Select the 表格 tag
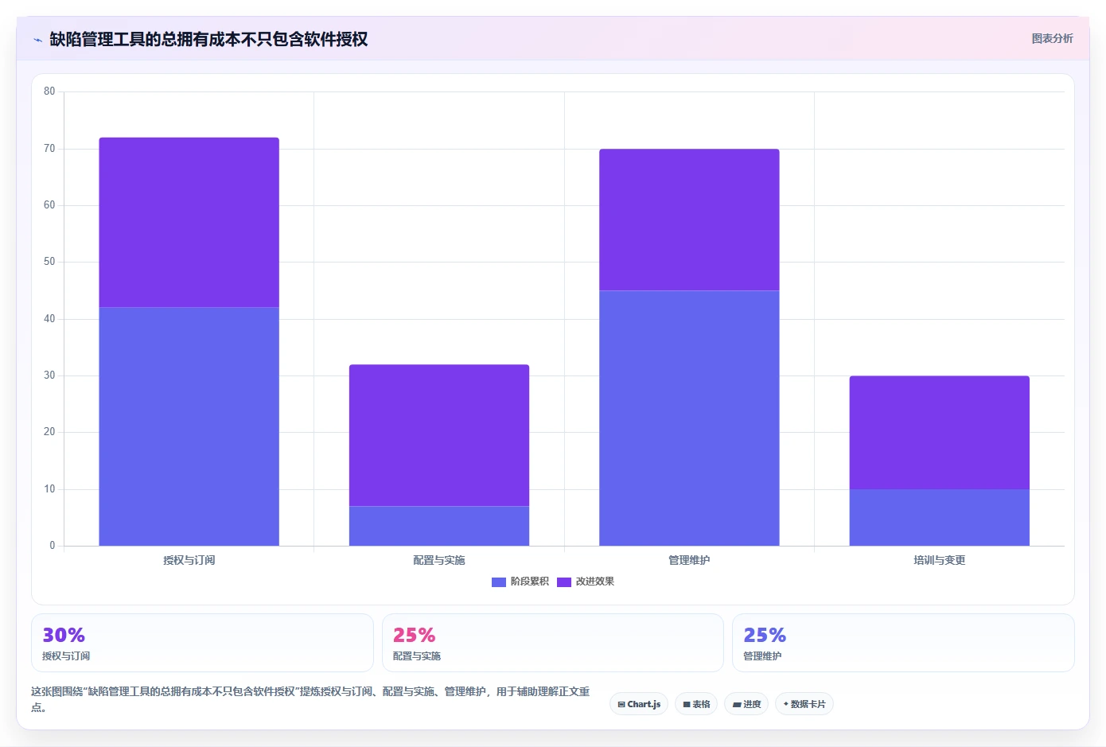 coord(696,704)
